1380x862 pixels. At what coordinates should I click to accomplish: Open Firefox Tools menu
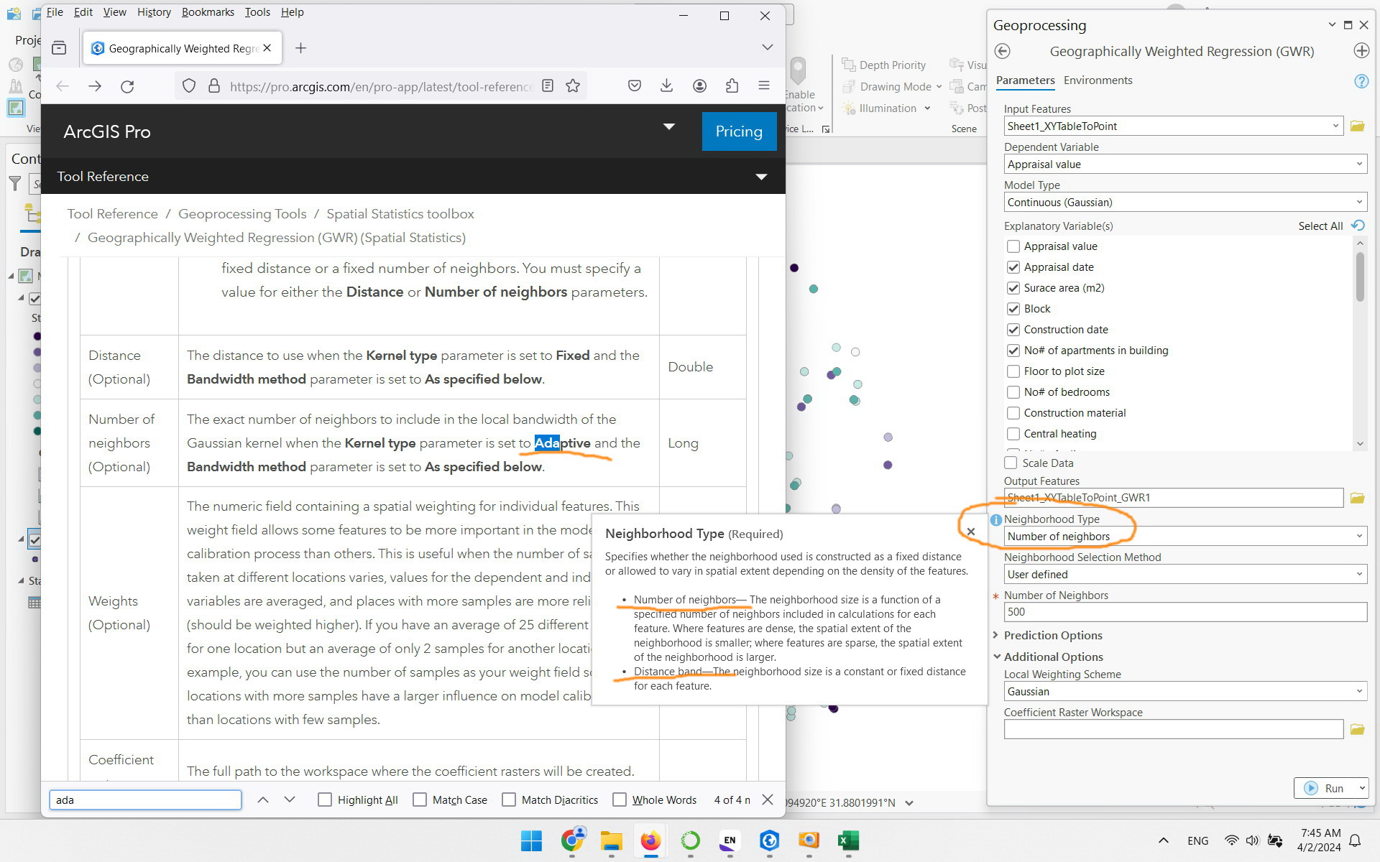(257, 12)
